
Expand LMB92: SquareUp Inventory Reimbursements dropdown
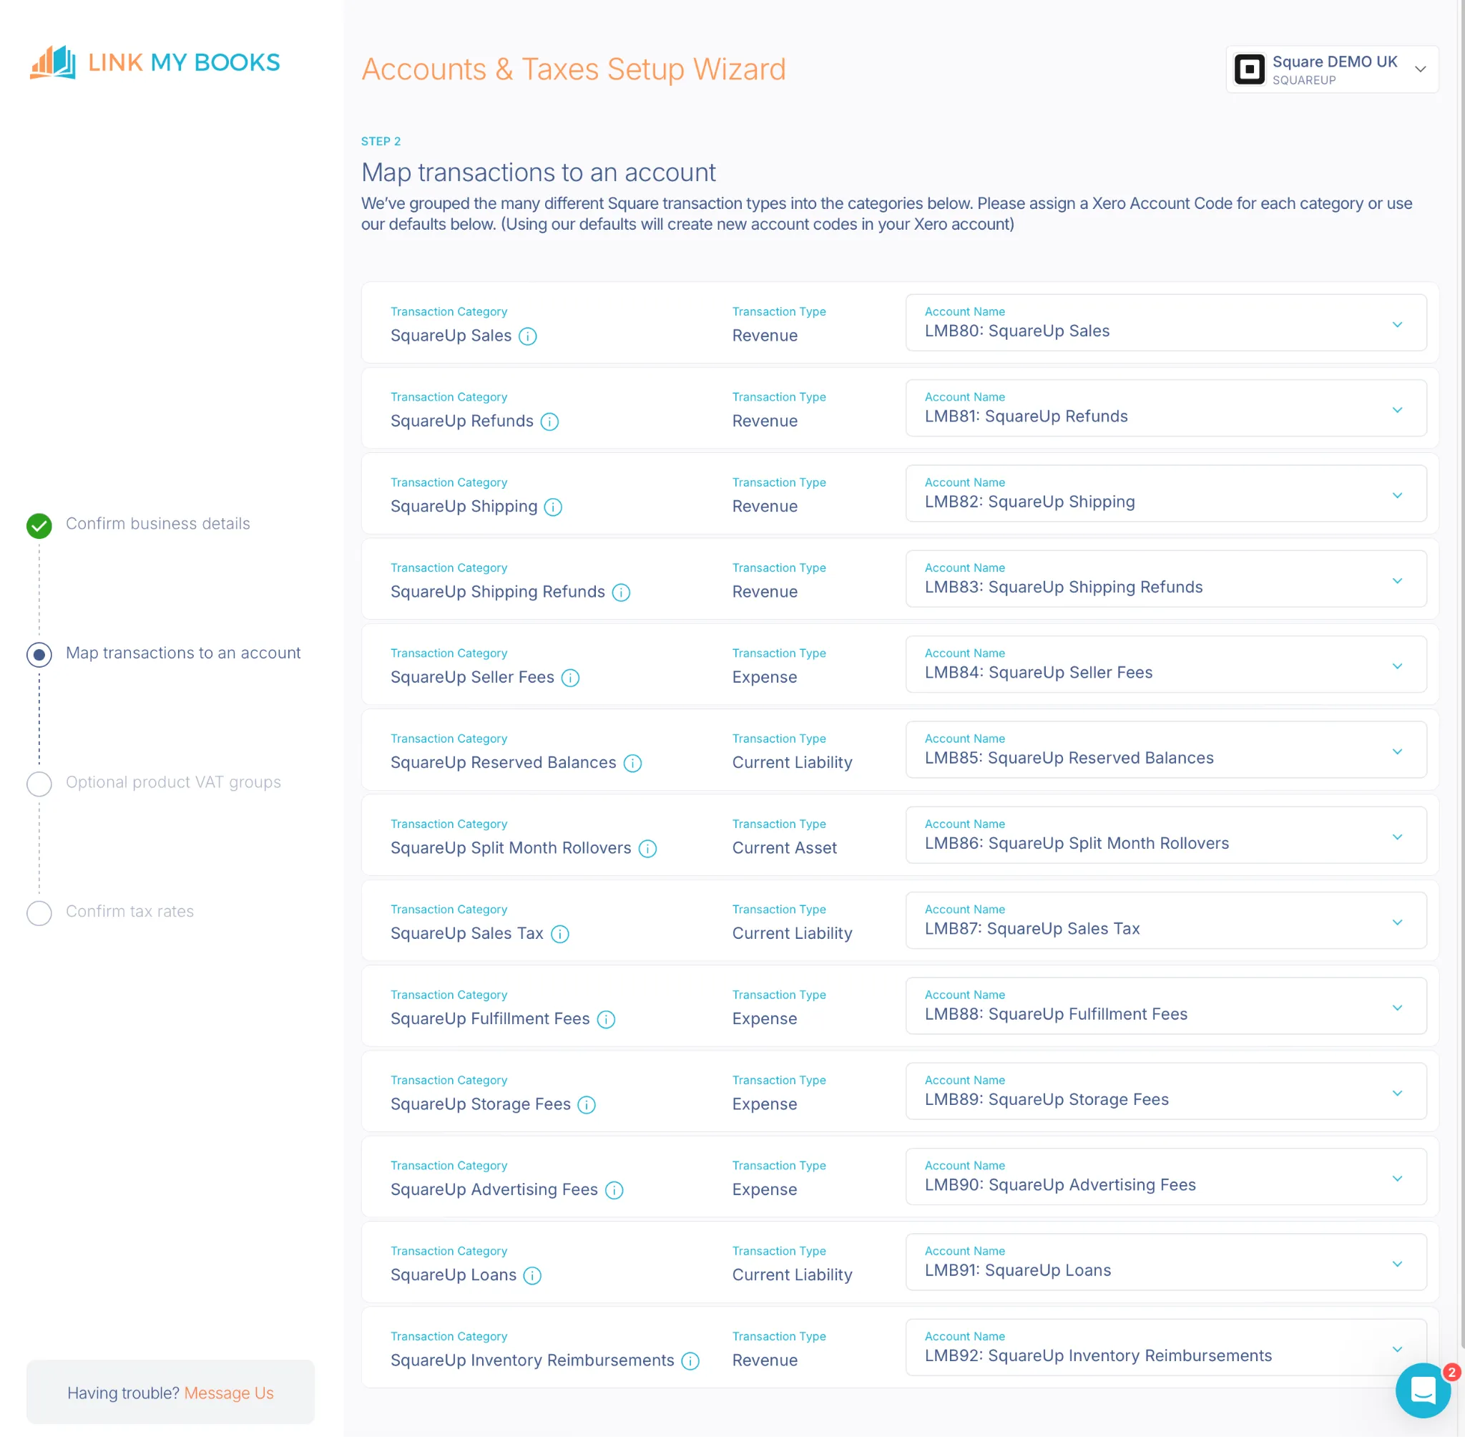[1165, 1345]
